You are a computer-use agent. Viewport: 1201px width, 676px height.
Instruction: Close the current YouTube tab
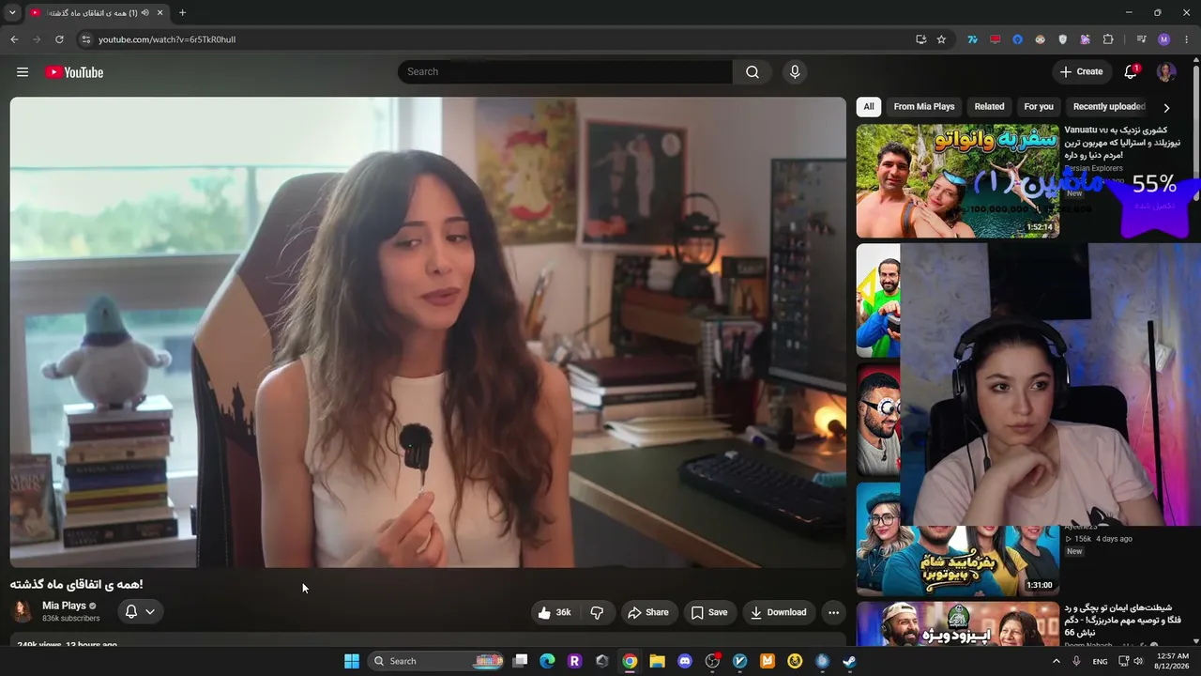[x=160, y=13]
